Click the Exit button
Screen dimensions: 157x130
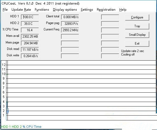pyautogui.click(x=137, y=44)
